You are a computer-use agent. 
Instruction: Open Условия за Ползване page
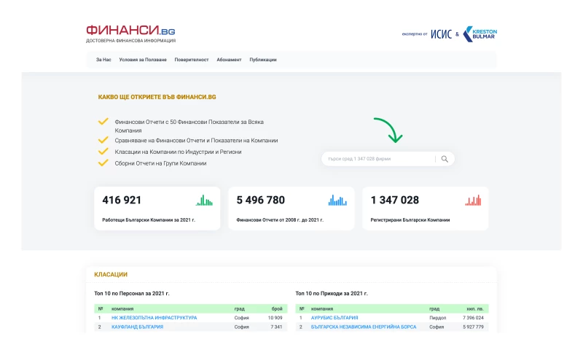(143, 60)
